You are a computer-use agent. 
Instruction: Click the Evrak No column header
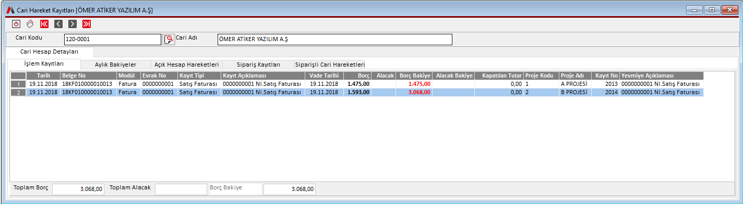[159, 75]
